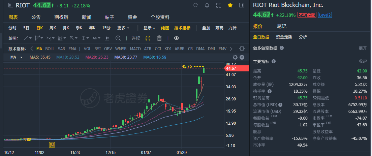Toggle drawings visibility eye icon
This screenshot has height=156, width=372.
(x=176, y=38)
